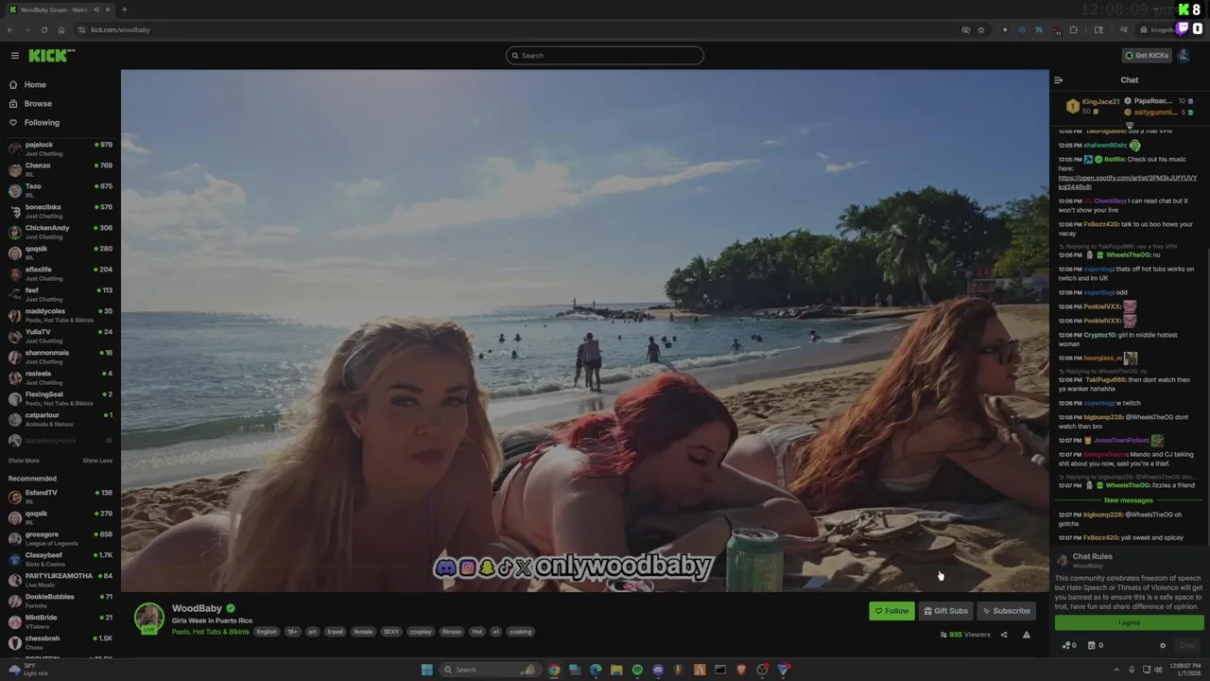Image resolution: width=1210 pixels, height=681 pixels.
Task: Show hidden system tray icons
Action: [x=1118, y=670]
